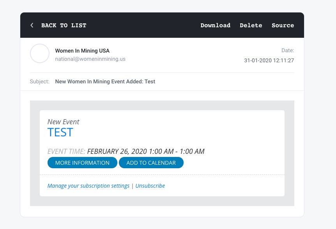Click the timestamp 31-01-2020 12:11:27

(269, 60)
